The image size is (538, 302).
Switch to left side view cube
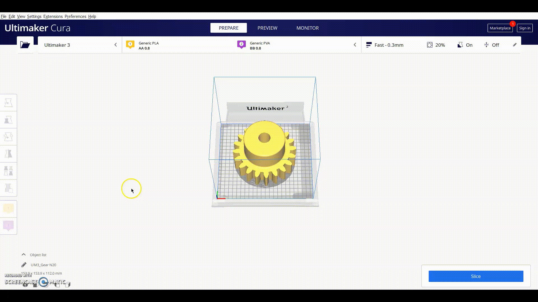click(57, 285)
